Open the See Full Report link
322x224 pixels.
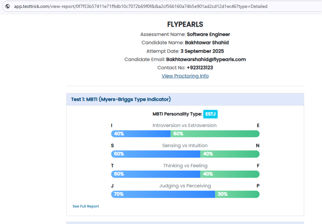click(86, 206)
